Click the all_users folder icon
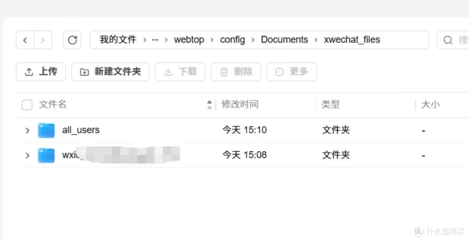 [x=46, y=130]
